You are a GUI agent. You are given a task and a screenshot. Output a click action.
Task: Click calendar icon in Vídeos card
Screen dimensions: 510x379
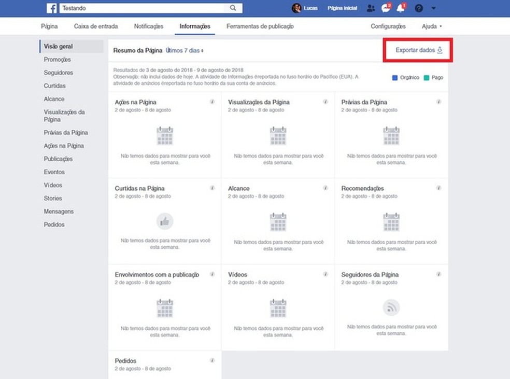pyautogui.click(x=278, y=308)
